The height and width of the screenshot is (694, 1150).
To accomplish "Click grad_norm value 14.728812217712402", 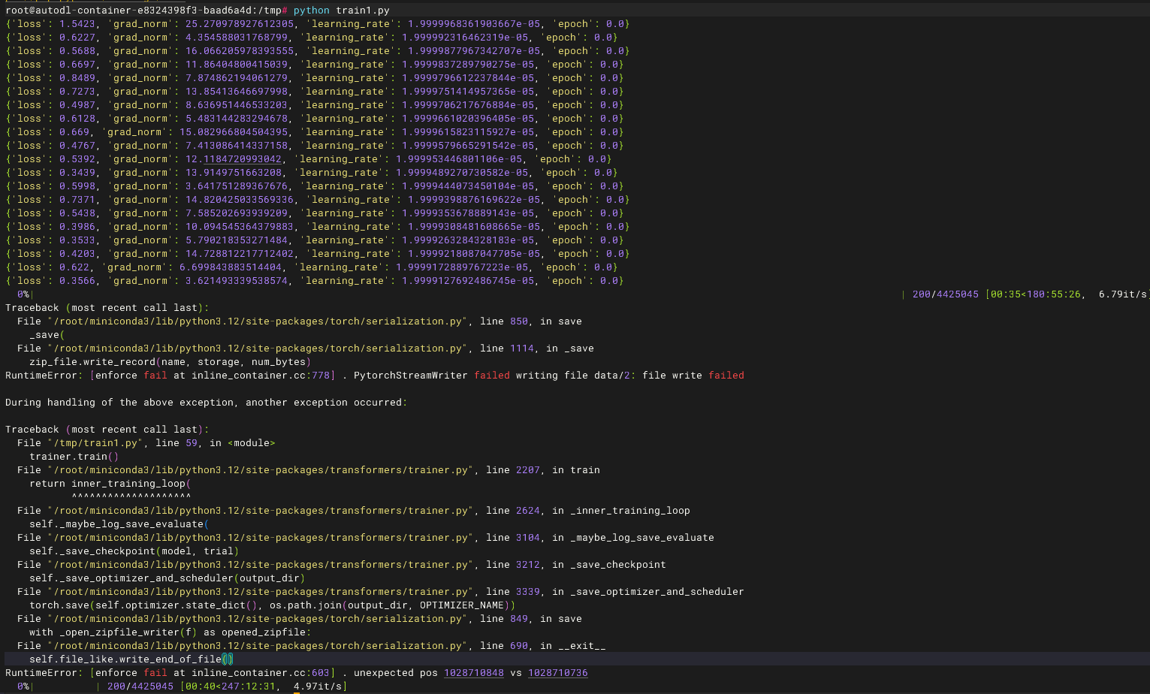I will point(240,254).
